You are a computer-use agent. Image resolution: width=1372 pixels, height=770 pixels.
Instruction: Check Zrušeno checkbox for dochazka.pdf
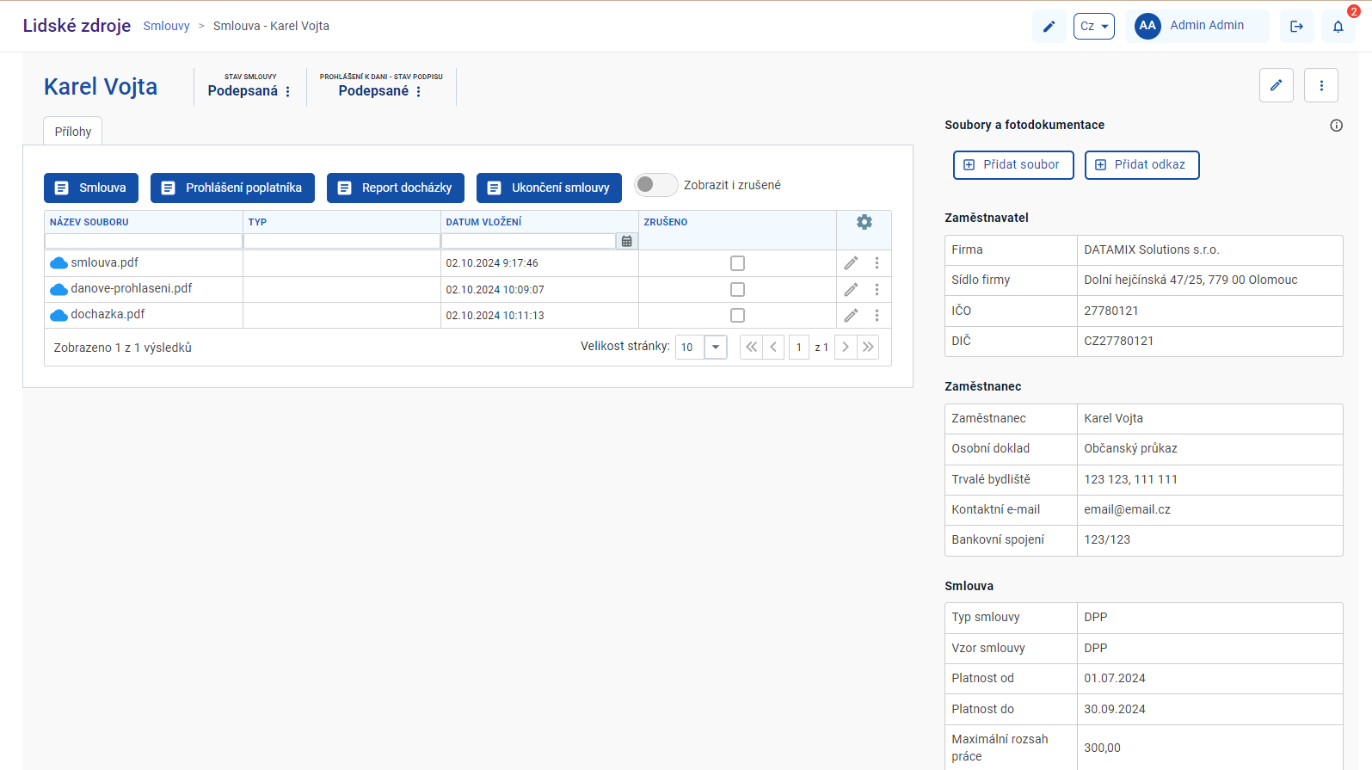click(737, 316)
